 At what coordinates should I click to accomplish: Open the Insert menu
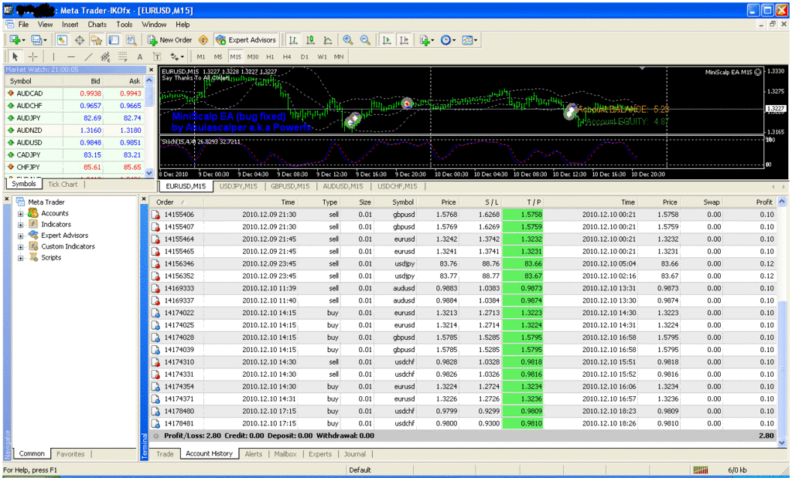pos(70,24)
